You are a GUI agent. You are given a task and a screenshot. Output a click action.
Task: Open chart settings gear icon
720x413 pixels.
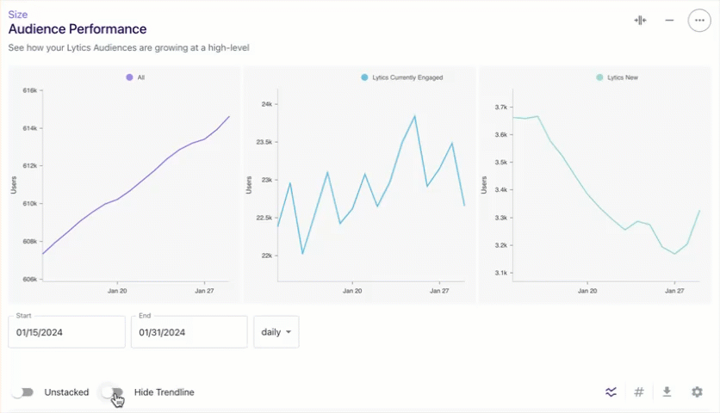pyautogui.click(x=697, y=391)
